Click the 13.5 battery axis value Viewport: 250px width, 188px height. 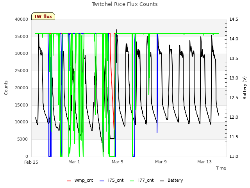coord(234,58)
